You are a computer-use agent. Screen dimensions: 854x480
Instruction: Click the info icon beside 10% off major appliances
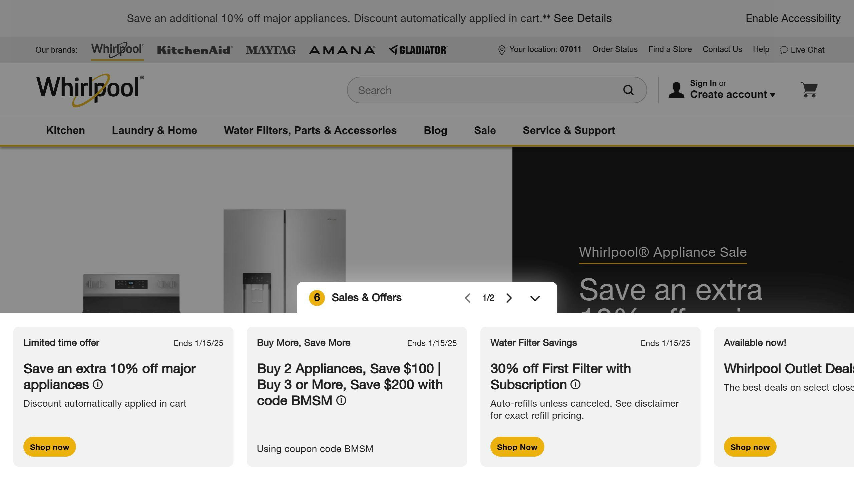[x=98, y=385]
